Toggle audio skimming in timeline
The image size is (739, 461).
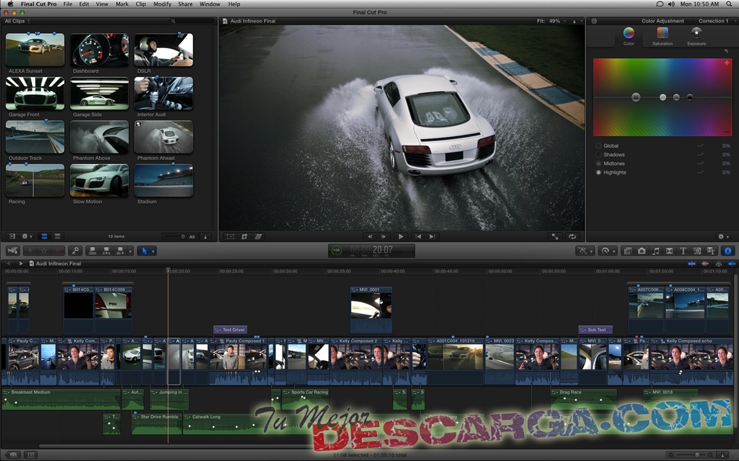tap(705, 264)
